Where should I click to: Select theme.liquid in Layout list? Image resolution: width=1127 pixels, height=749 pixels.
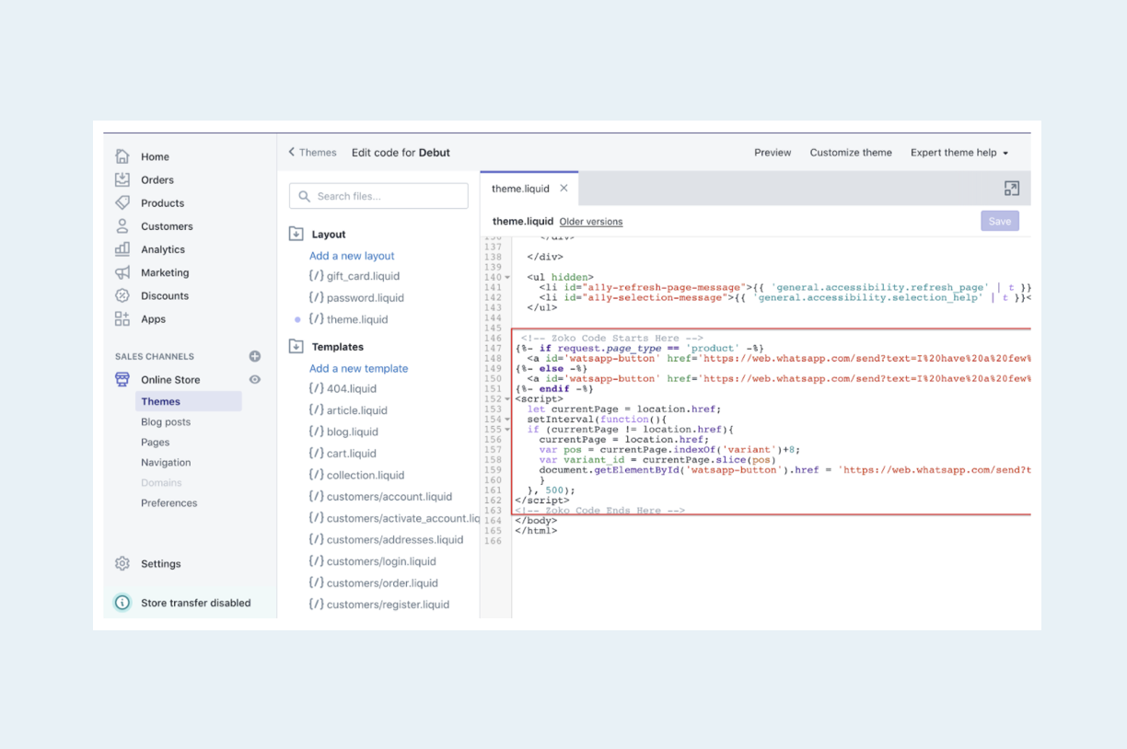click(357, 319)
